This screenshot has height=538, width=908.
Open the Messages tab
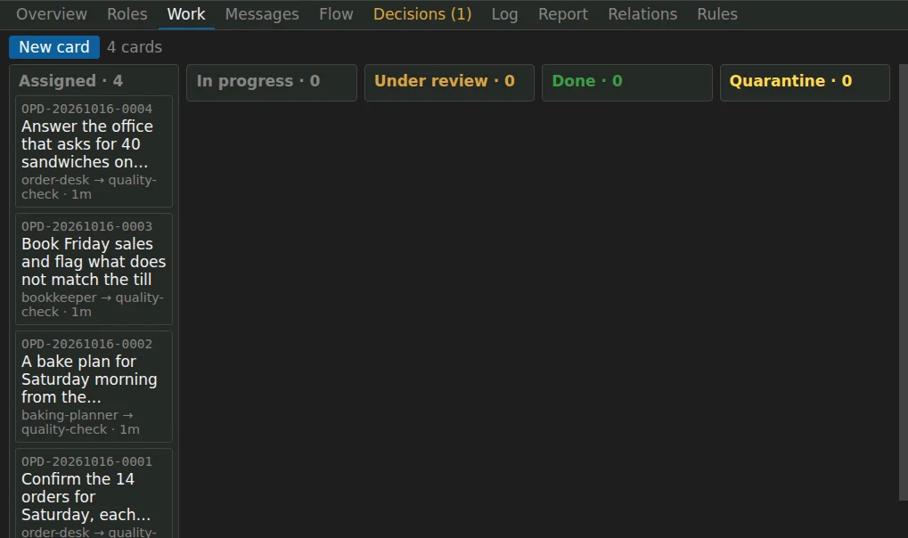(262, 14)
